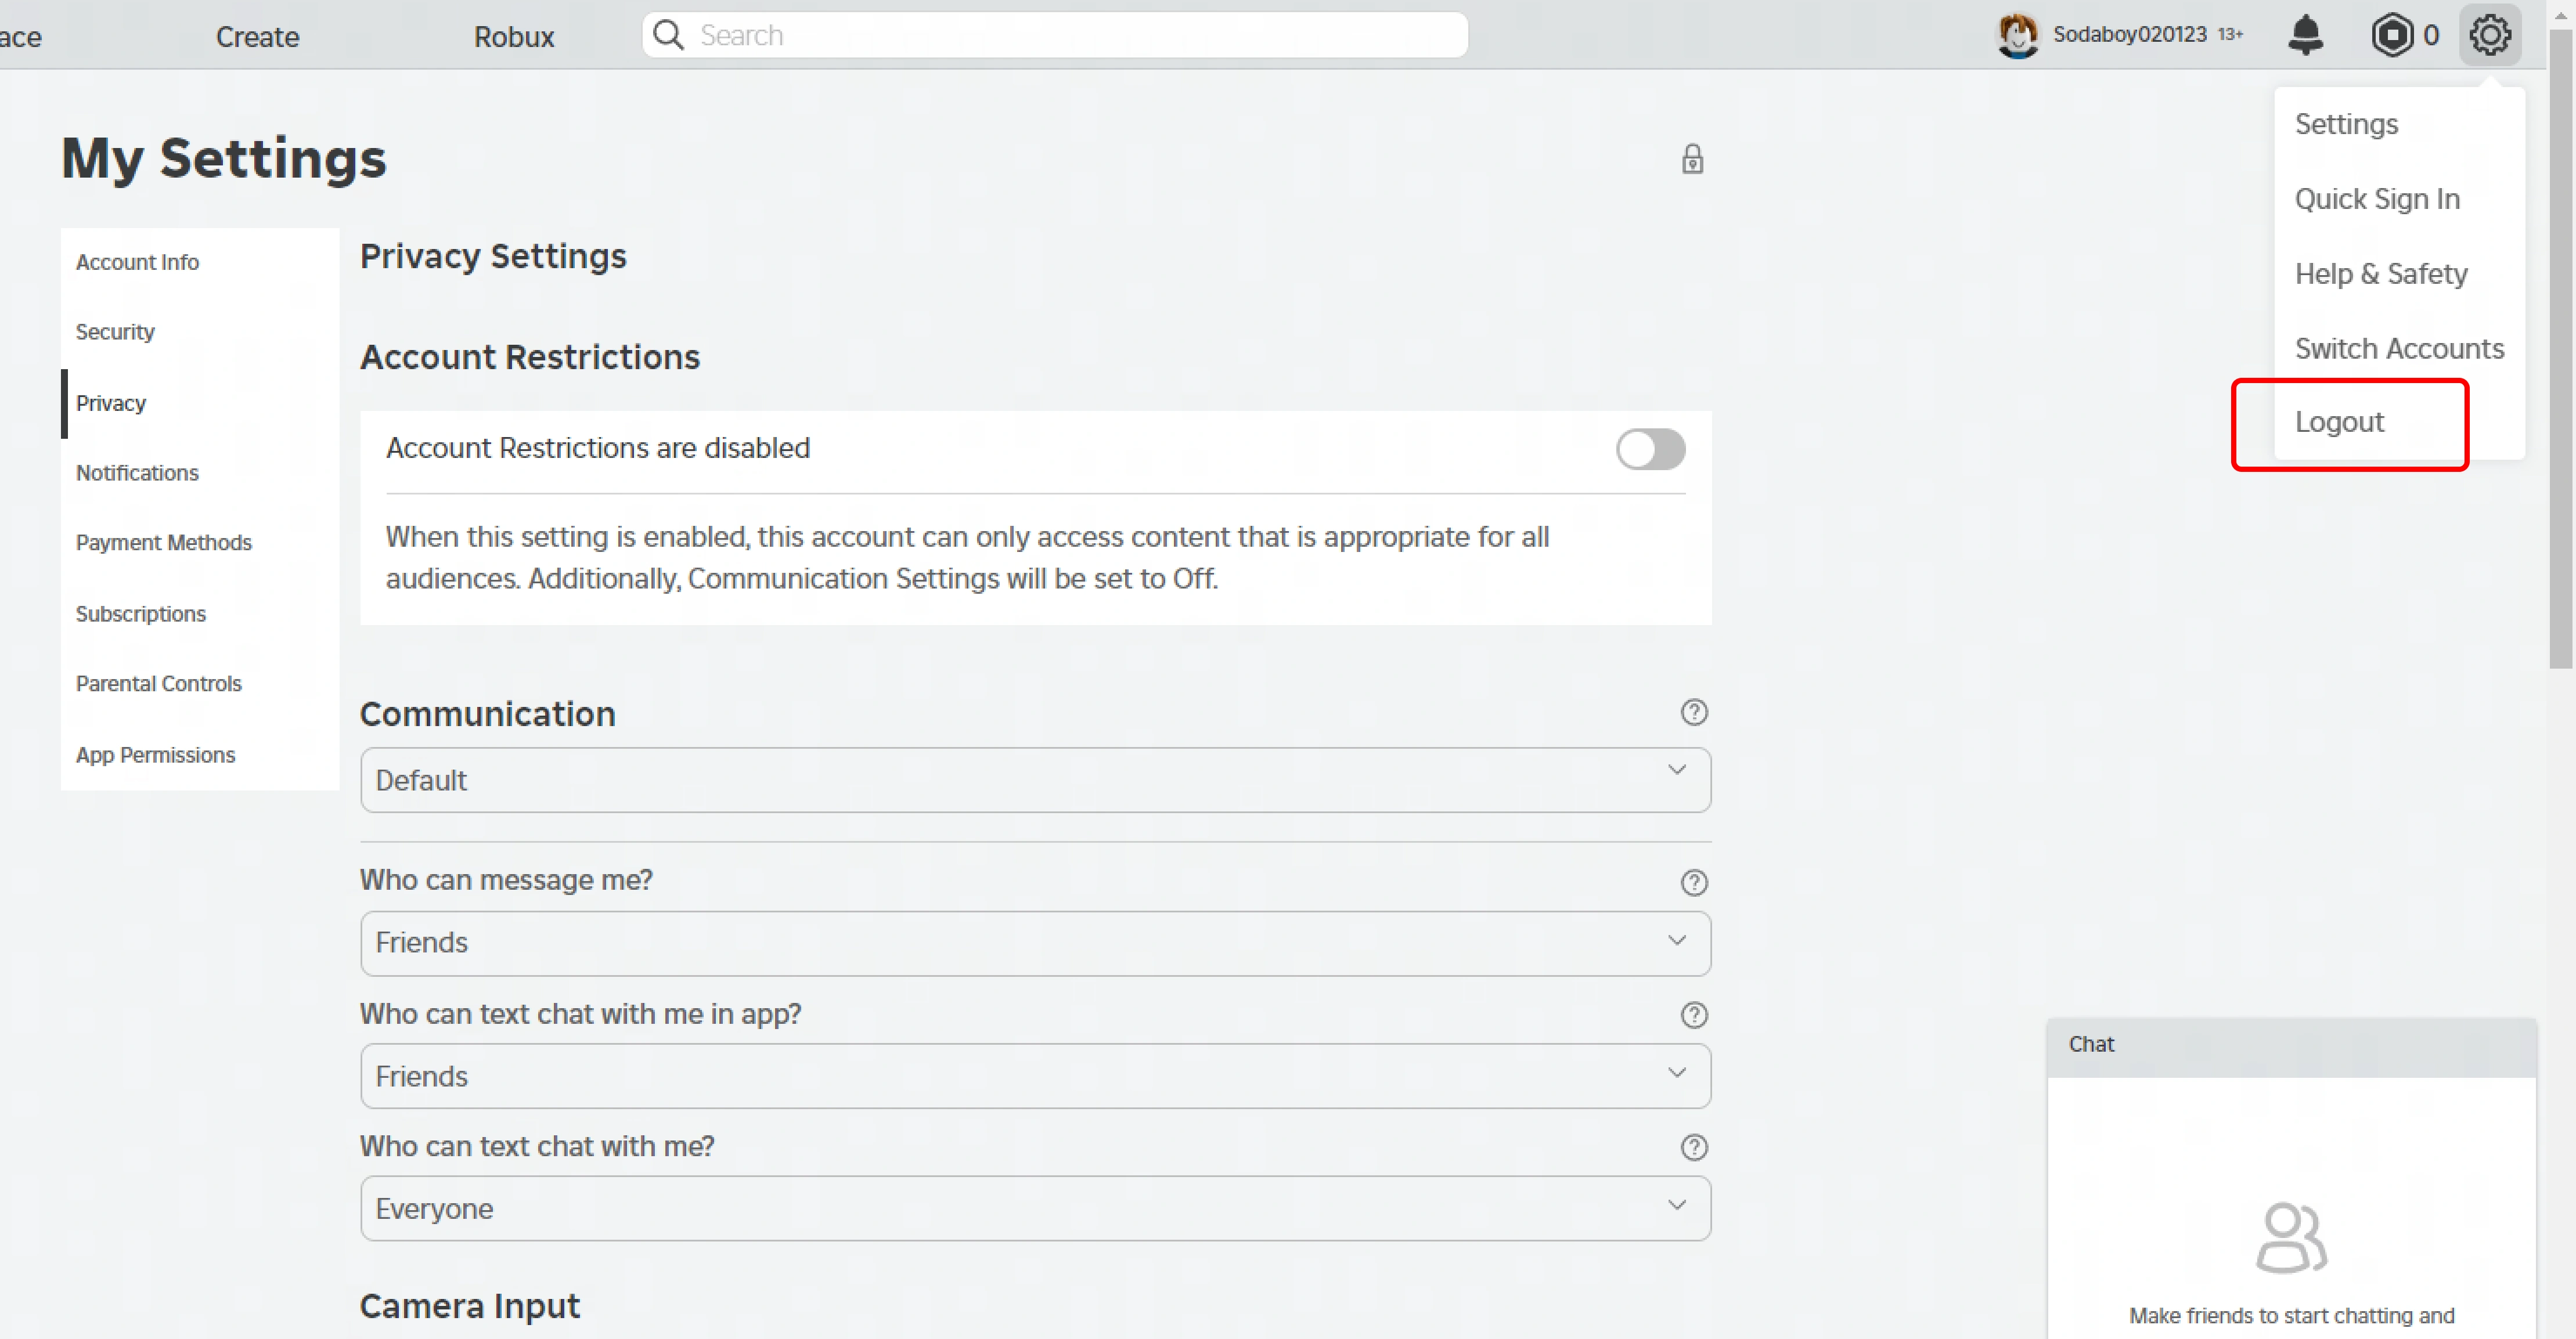Click the Robux balance number 0
Viewport: 2576px width, 1339px height.
2430,36
